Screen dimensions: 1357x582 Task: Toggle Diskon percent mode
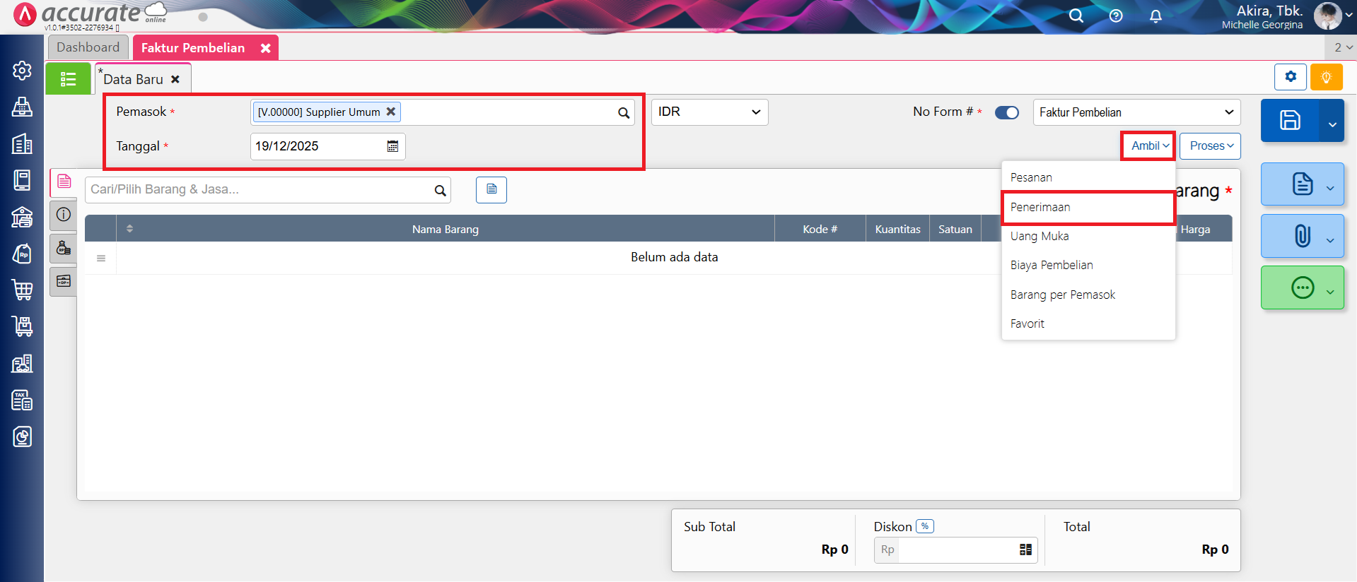[924, 526]
